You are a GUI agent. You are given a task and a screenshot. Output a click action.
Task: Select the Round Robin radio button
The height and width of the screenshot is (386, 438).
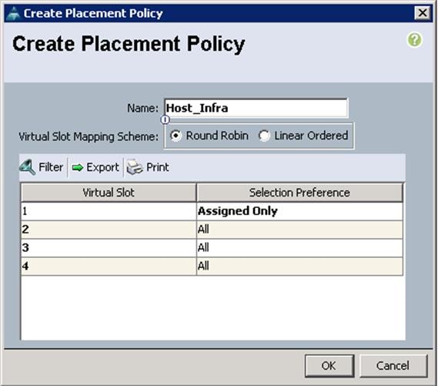point(176,136)
